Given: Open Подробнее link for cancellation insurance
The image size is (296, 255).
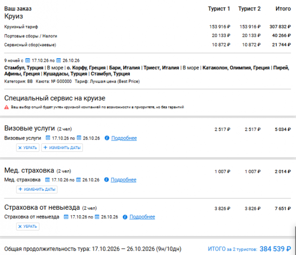Looking at the screenshot, I should click(x=142, y=217).
